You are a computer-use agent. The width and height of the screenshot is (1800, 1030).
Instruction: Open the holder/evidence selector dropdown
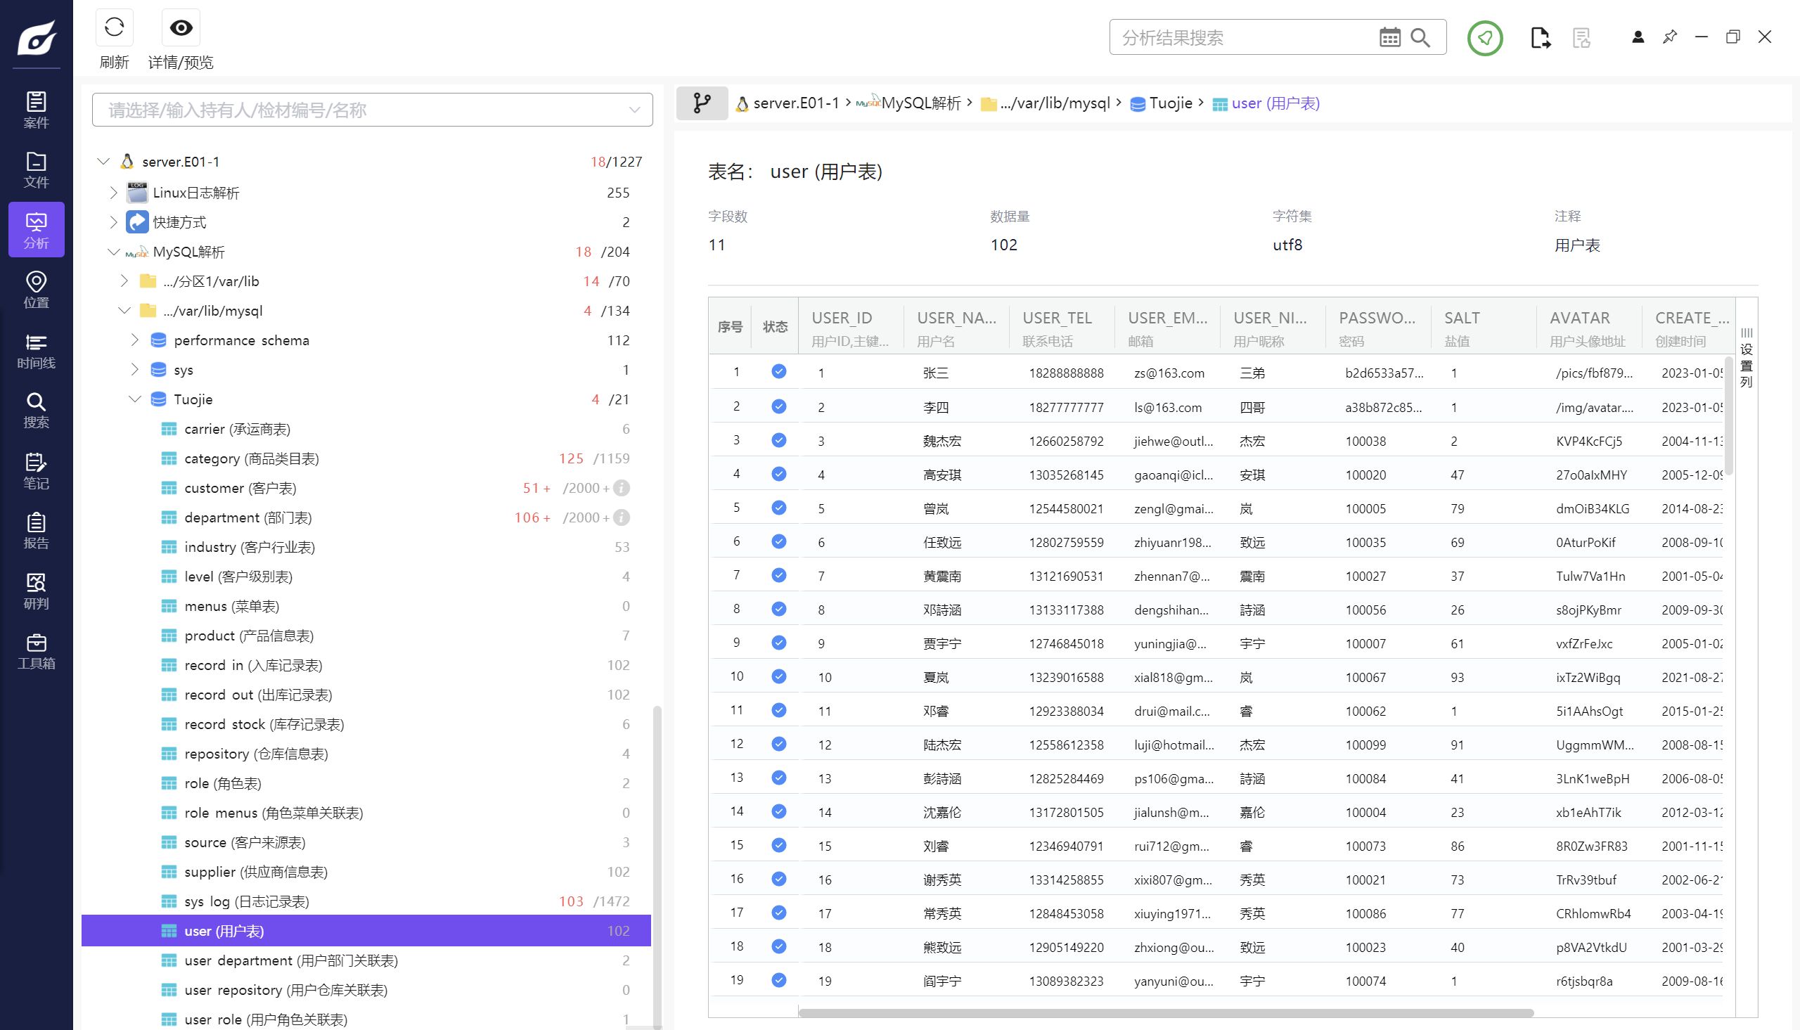(x=634, y=110)
